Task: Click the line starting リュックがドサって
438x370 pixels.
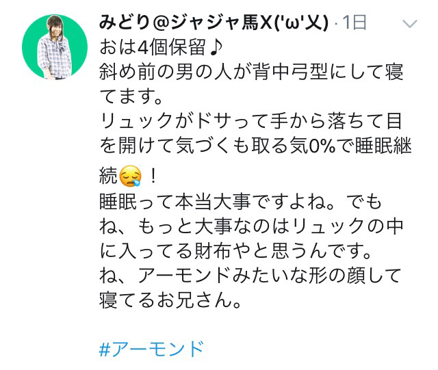Action: click(250, 121)
